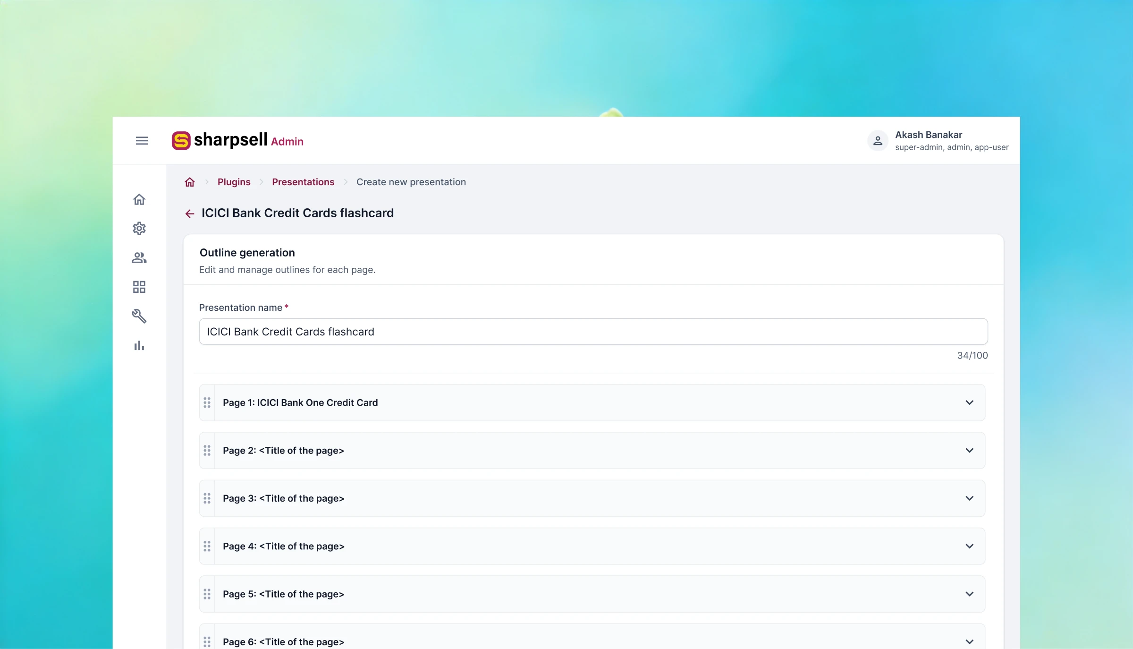
Task: Grab the drag handle for Page 2
Action: pyautogui.click(x=207, y=451)
